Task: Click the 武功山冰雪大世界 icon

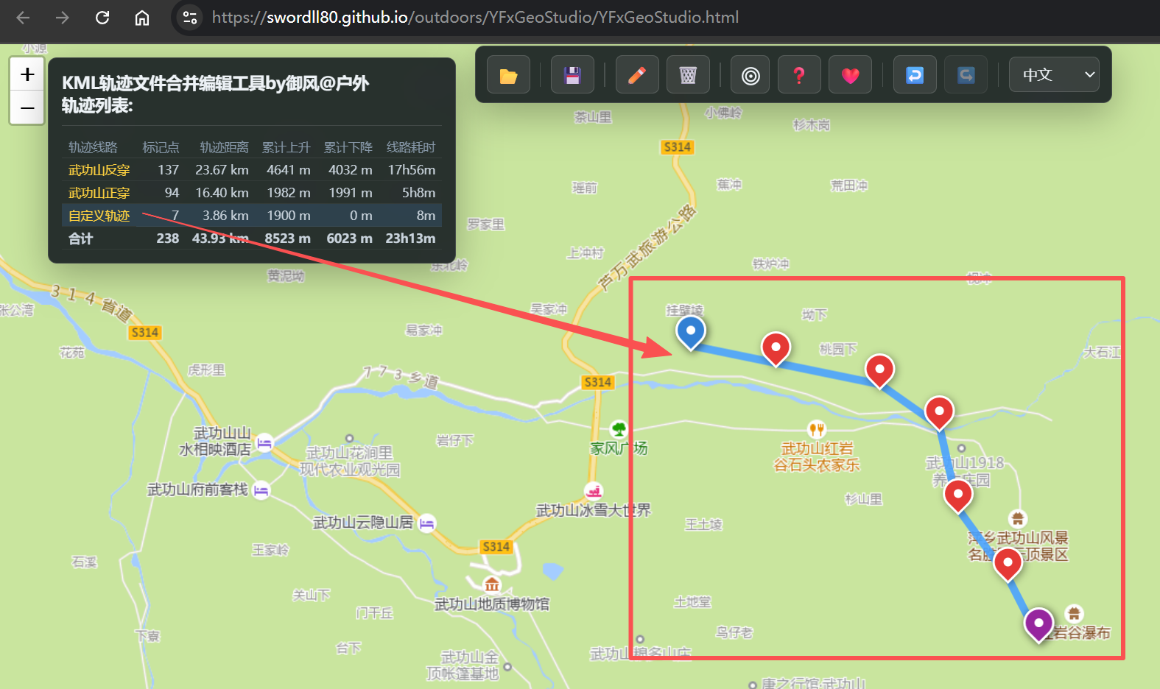Action: point(594,491)
